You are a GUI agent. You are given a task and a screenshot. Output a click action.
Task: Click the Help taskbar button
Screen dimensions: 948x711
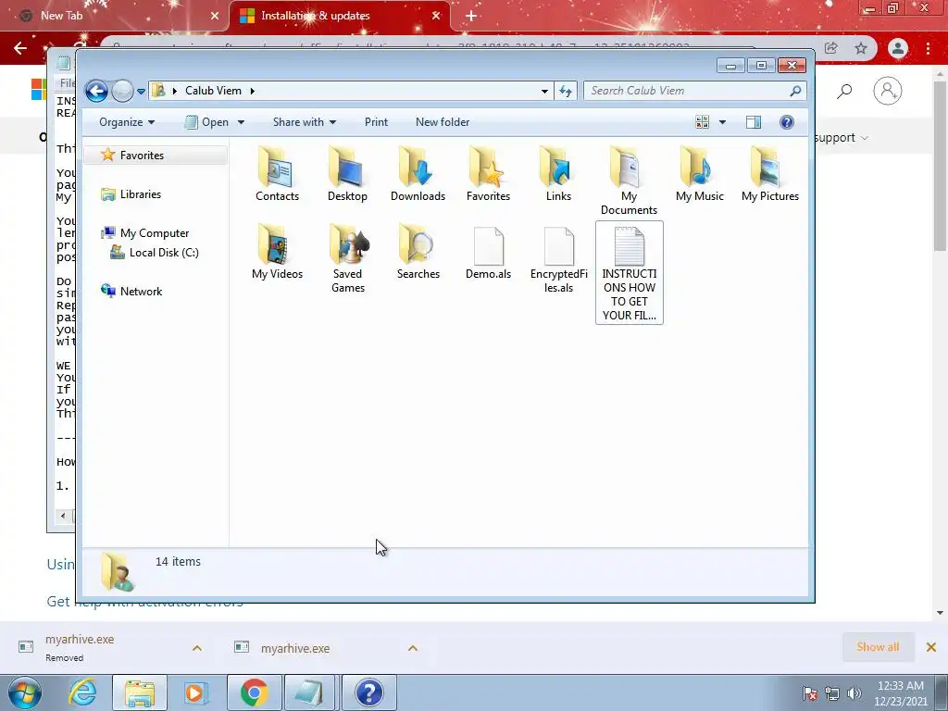click(368, 692)
